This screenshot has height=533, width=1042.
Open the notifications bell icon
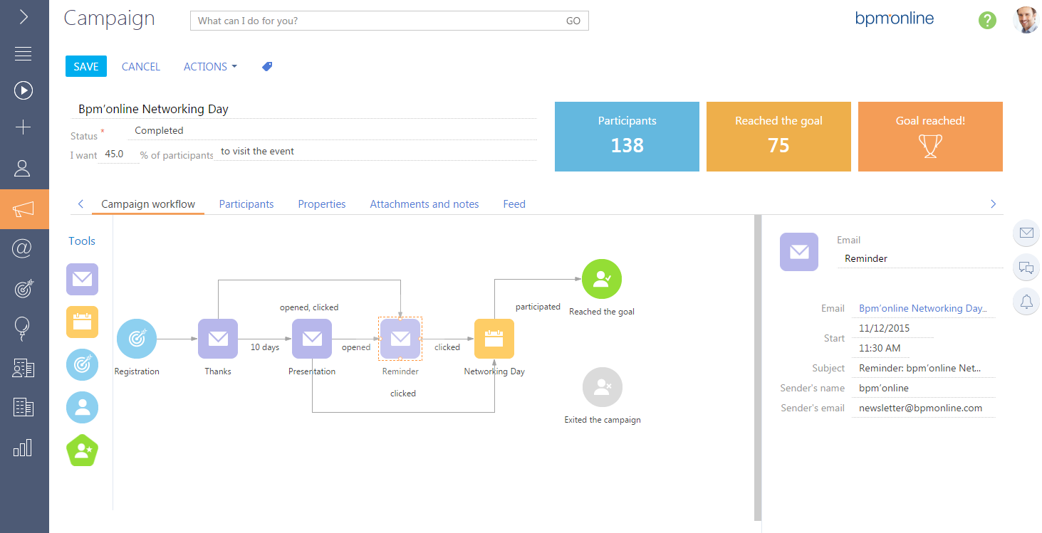click(1026, 302)
